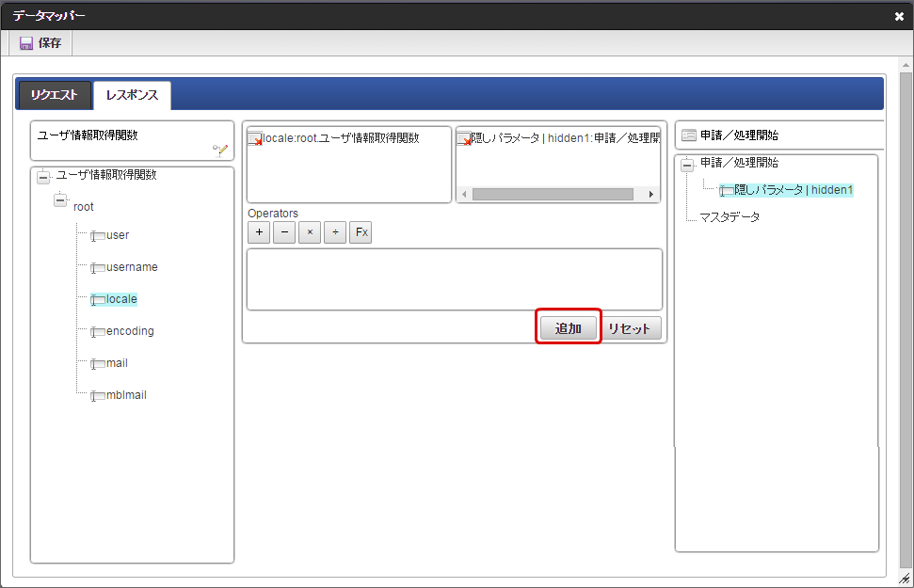Click the vertical scrollbar up arrow
The width and height of the screenshot is (914, 588).
[906, 65]
